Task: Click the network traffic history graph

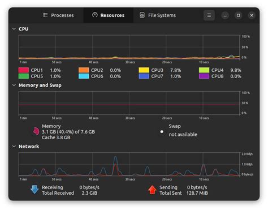Action: (x=129, y=164)
